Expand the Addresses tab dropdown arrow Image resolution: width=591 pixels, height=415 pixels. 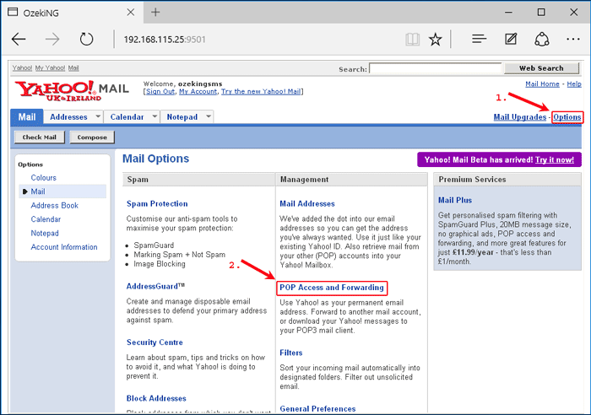98,116
